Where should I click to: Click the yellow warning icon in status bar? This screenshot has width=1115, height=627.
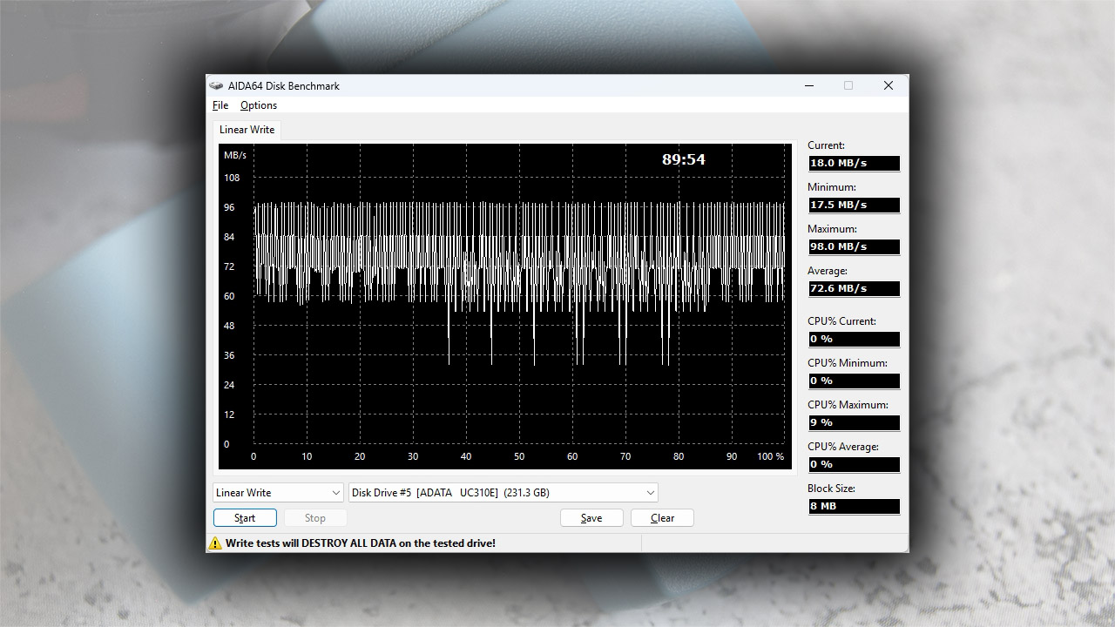(215, 543)
